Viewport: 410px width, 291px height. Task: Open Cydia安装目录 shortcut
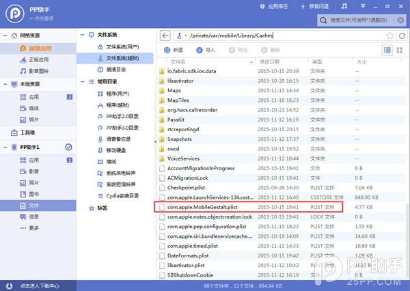(x=115, y=195)
